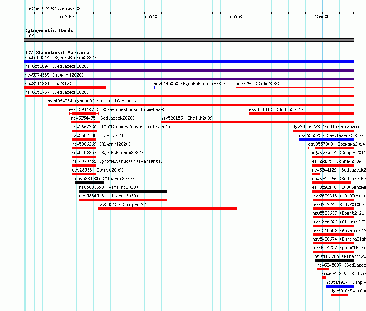
Task: Open nsv5583637 (Ebert2021) variant
Action: click(339, 213)
